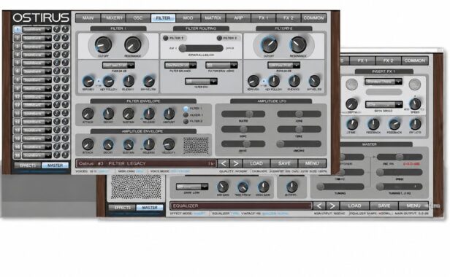Click MASTER button below front parts list
This screenshot has width=450, height=277.
click(55, 165)
